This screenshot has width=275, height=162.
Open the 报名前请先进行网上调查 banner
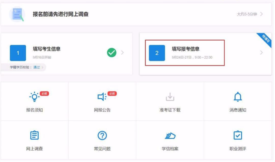click(61, 14)
